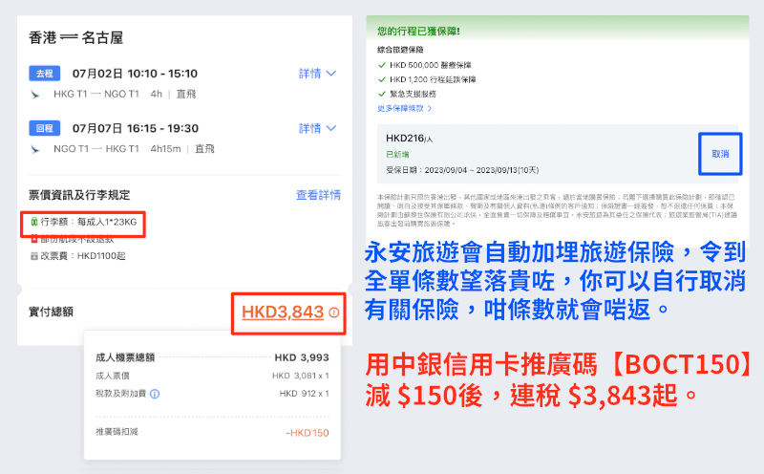Expand 詳情 for the 07月02日 outbound flight
The height and width of the screenshot is (474, 764).
[317, 74]
